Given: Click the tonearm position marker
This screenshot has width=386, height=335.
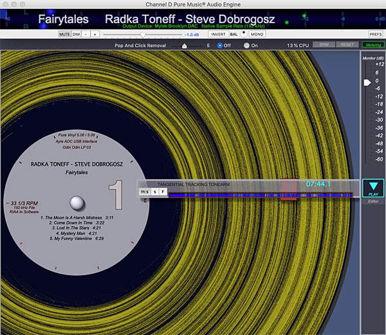Looking at the screenshot, I should tap(289, 189).
